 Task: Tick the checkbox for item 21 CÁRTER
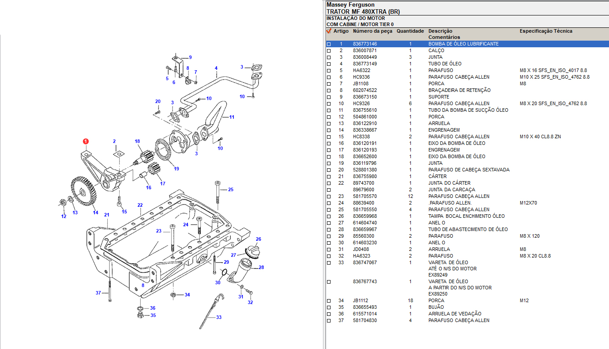329,177
